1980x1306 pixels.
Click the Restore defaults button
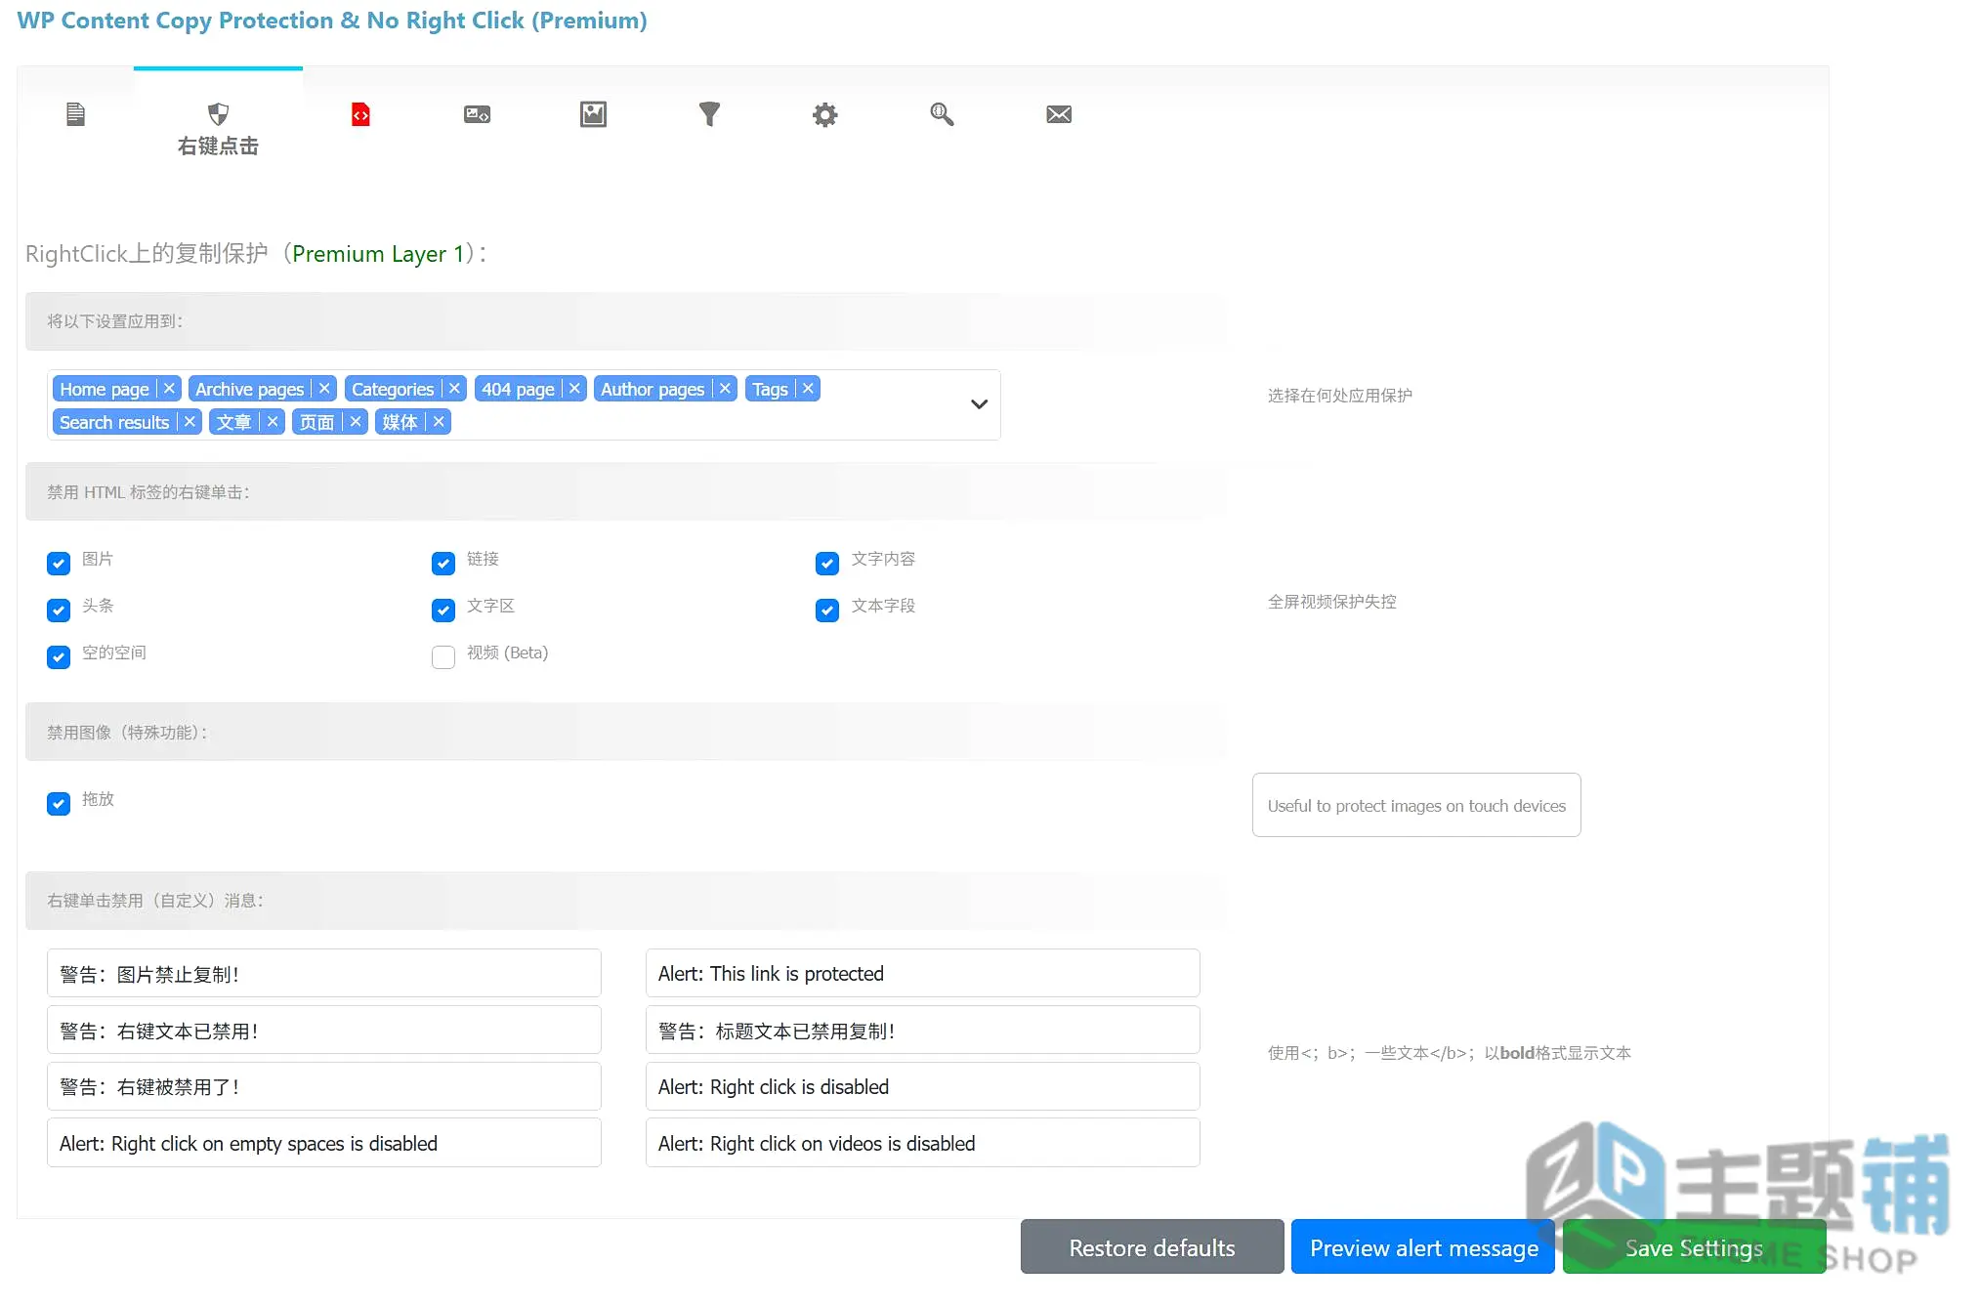[x=1153, y=1247]
